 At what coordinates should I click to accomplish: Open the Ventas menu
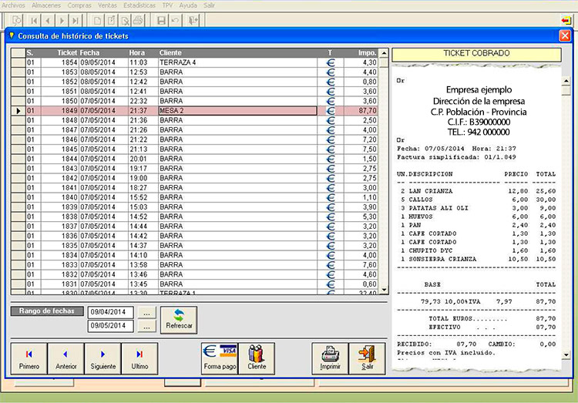(107, 5)
